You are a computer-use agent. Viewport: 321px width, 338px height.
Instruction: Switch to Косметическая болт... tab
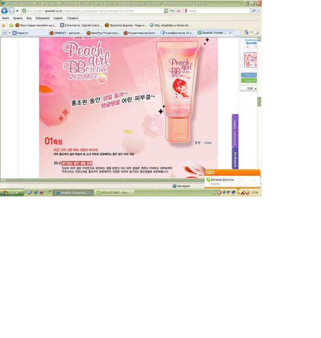(x=141, y=33)
